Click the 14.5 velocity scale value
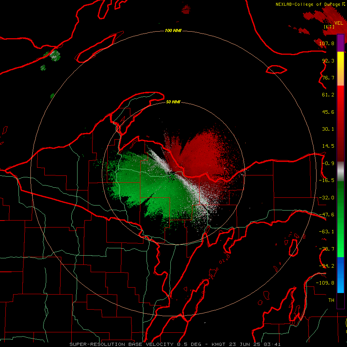 328,146
